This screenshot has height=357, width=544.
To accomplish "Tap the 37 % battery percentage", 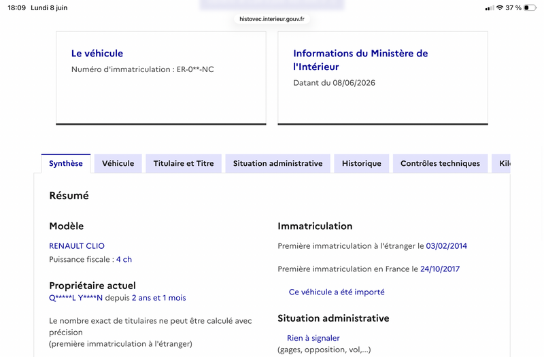I will pyautogui.click(x=513, y=7).
